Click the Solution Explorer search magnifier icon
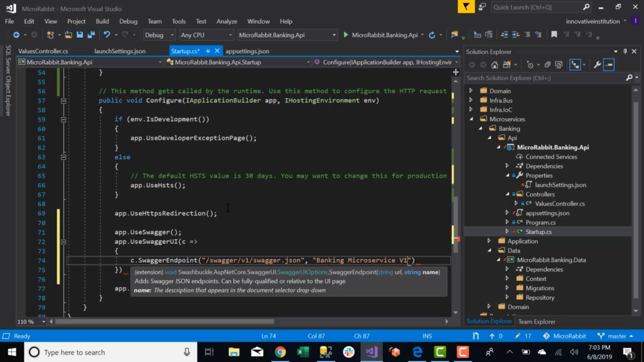The image size is (644, 362). click(630, 78)
